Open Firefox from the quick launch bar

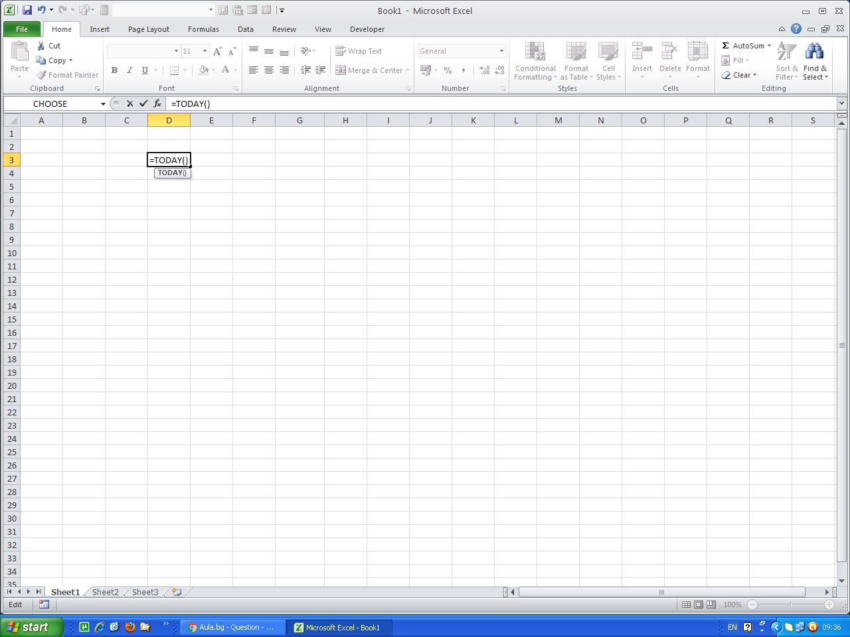click(130, 627)
